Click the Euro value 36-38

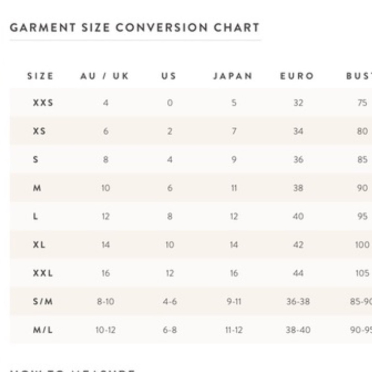[298, 302]
